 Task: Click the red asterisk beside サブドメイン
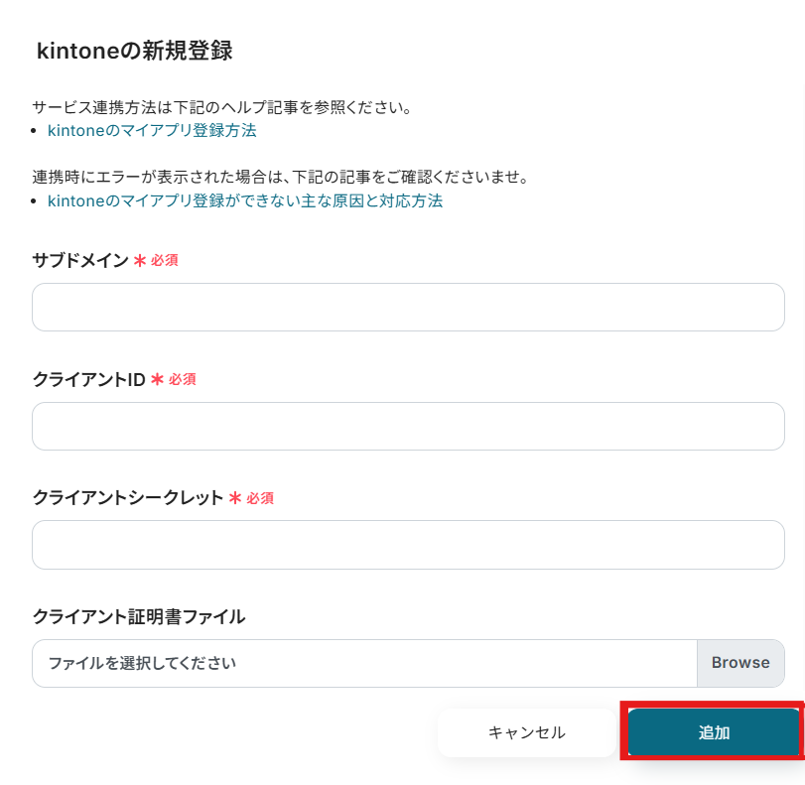point(140,260)
